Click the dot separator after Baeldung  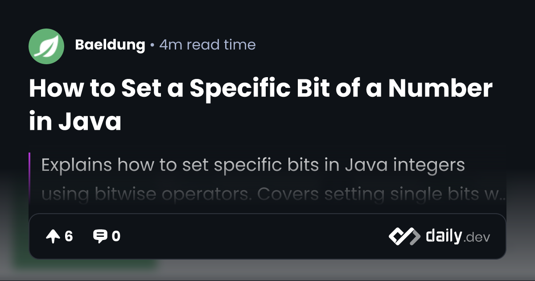pos(152,45)
